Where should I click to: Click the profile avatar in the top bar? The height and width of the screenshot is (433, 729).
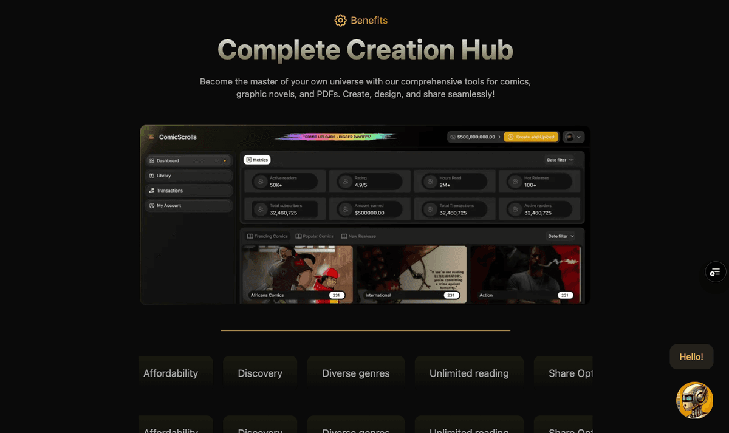click(569, 137)
